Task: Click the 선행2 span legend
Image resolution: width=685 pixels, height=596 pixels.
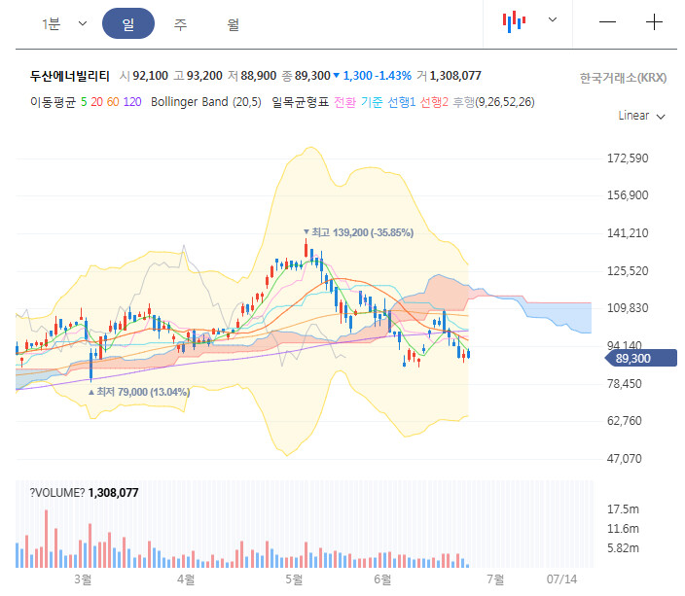Action: pyautogui.click(x=434, y=102)
